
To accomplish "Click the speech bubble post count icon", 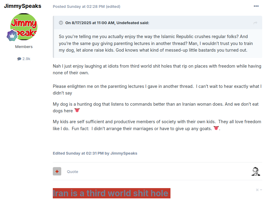I will tap(19, 59).
